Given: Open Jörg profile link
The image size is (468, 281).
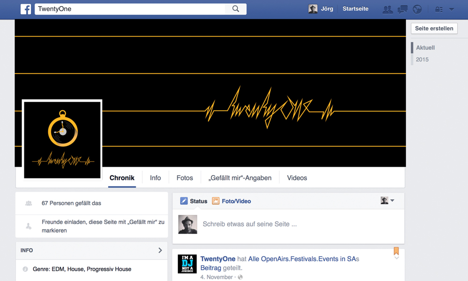Looking at the screenshot, I should point(327,9).
